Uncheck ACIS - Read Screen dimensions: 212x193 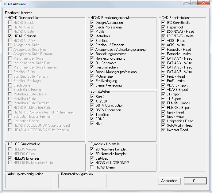tap(163, 41)
